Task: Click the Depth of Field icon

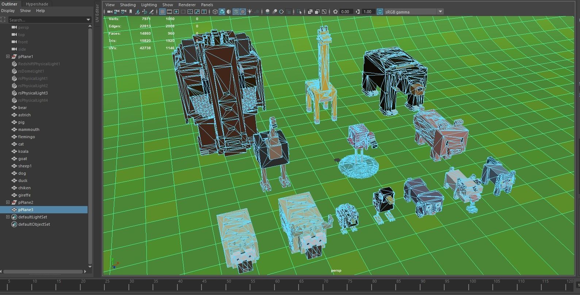Action: point(288,12)
